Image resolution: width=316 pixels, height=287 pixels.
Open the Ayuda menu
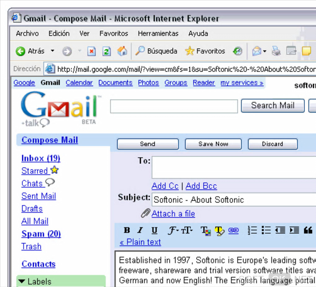[198, 33]
